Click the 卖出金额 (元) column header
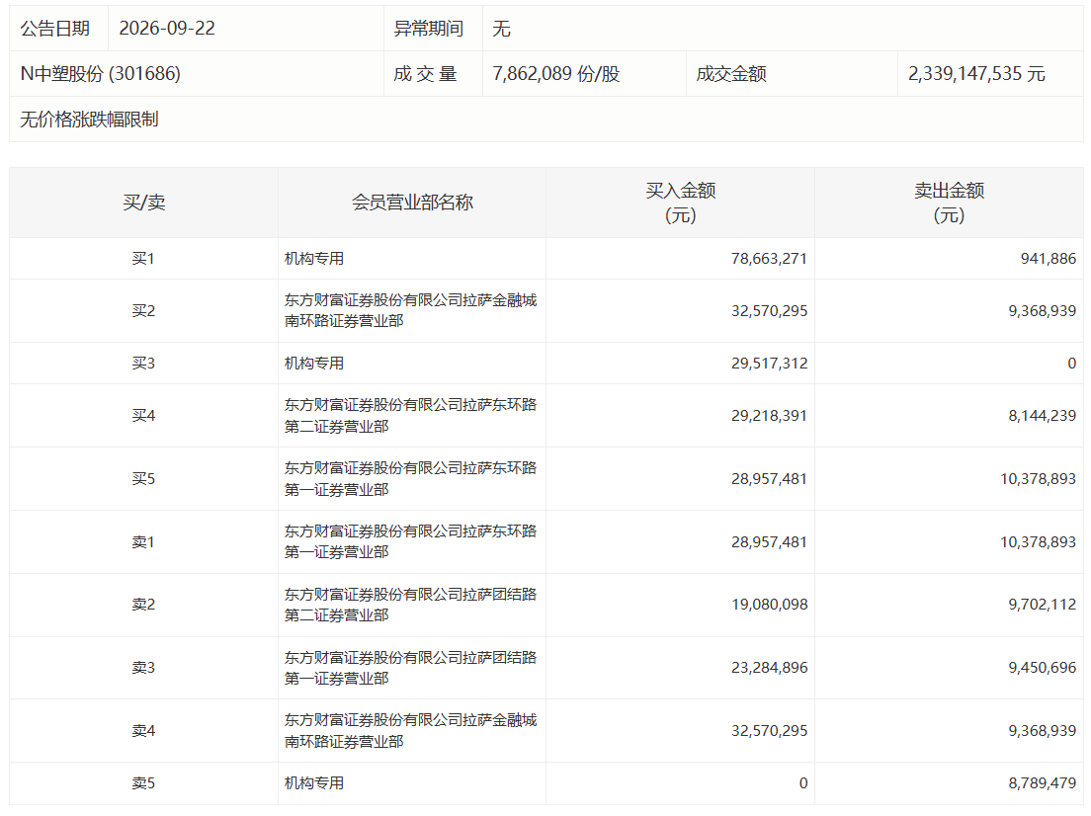This screenshot has height=816, width=1091. [x=949, y=203]
